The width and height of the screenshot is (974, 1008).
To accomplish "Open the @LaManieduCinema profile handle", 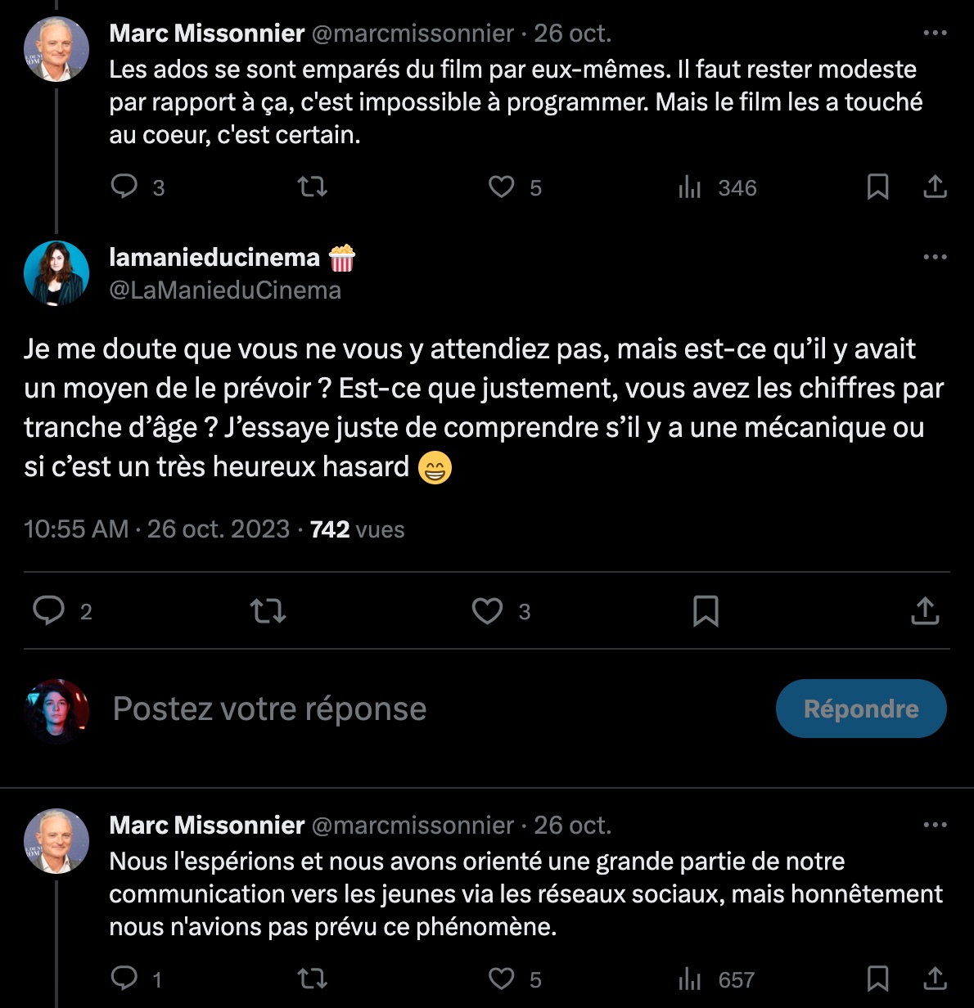I will 225,290.
